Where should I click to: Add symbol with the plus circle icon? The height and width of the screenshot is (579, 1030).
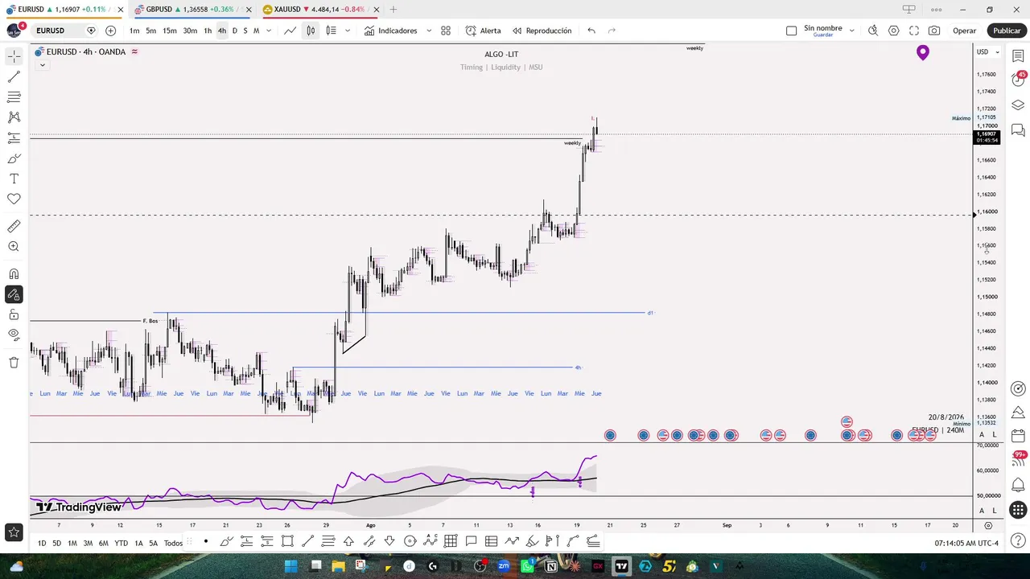click(x=110, y=31)
